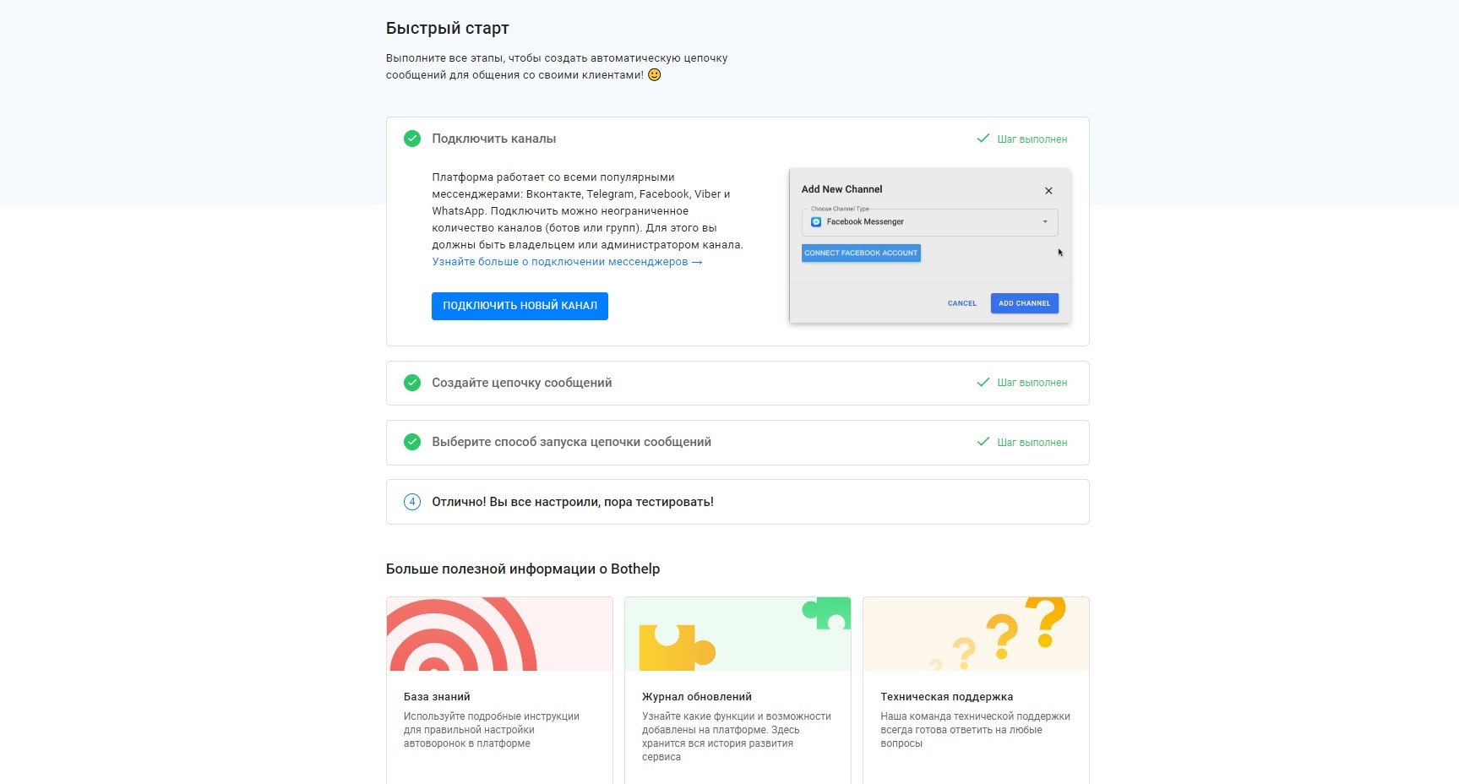Click the step 4 number circle icon
The image size is (1459, 784).
pyautogui.click(x=412, y=502)
